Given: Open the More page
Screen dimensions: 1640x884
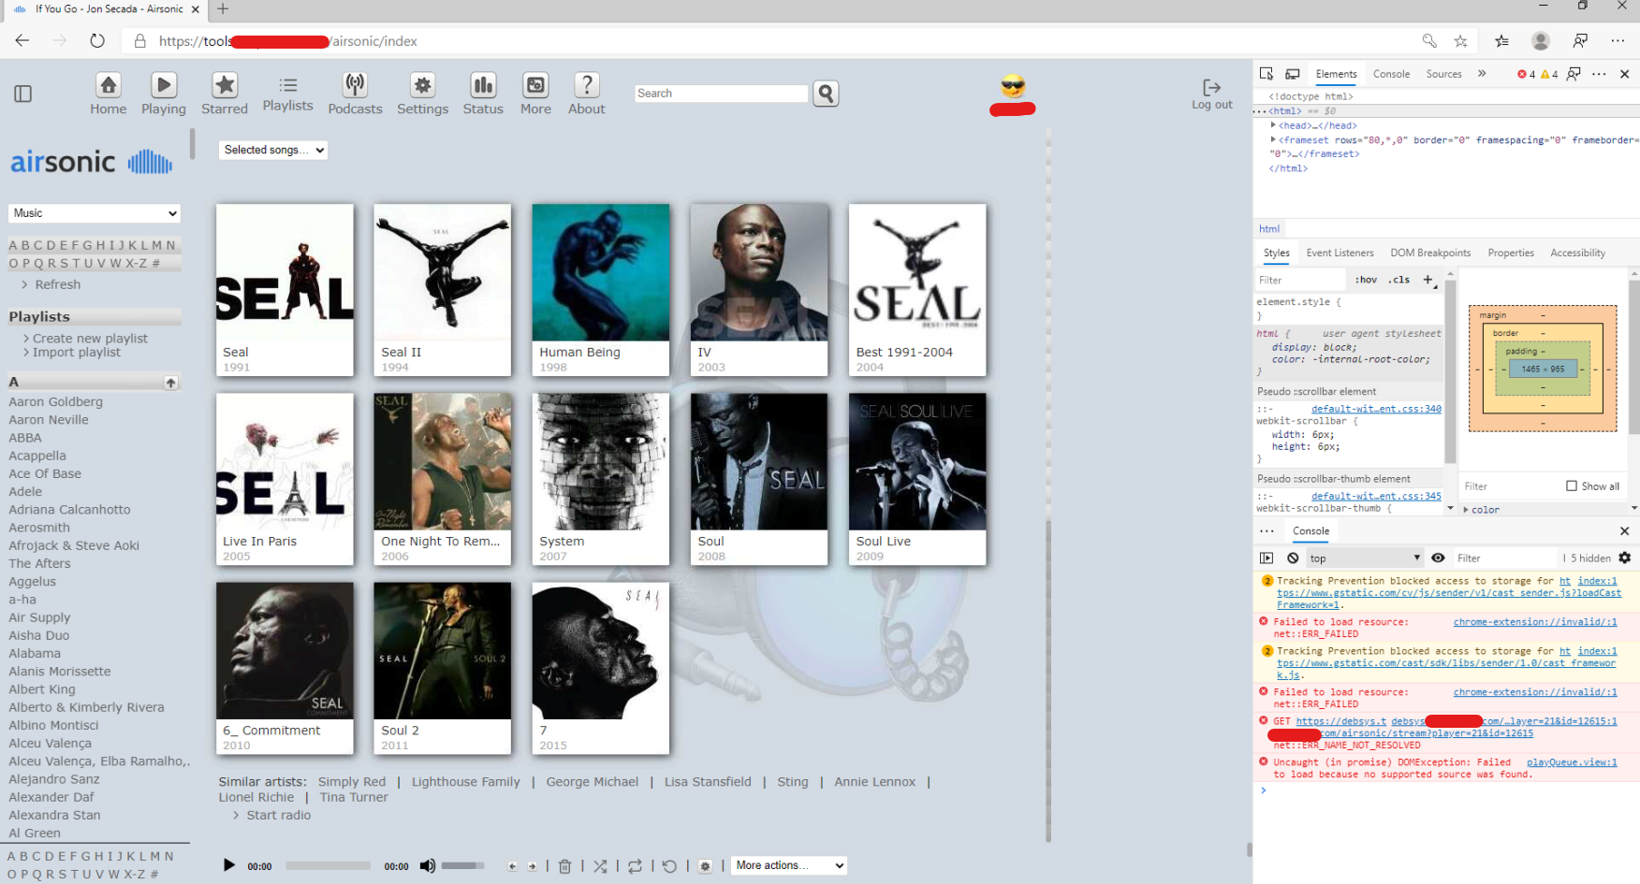Looking at the screenshot, I should (x=535, y=94).
